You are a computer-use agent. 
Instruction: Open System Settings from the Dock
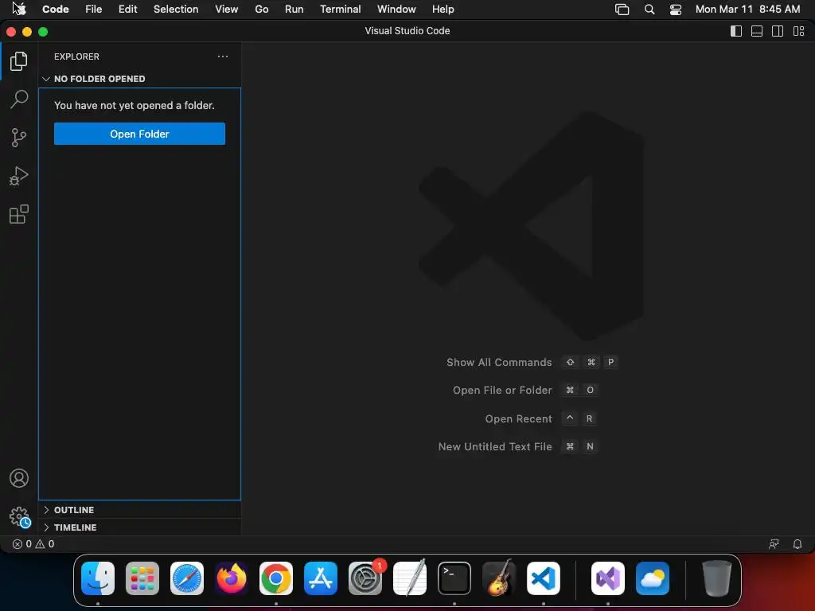[365, 578]
